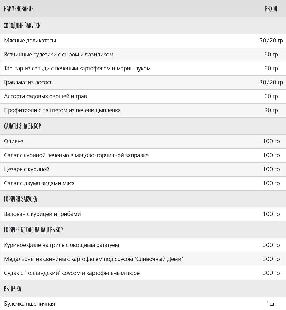Select the «Салаты 3 на выбор» heading
The width and height of the screenshot is (286, 310).
22,126
